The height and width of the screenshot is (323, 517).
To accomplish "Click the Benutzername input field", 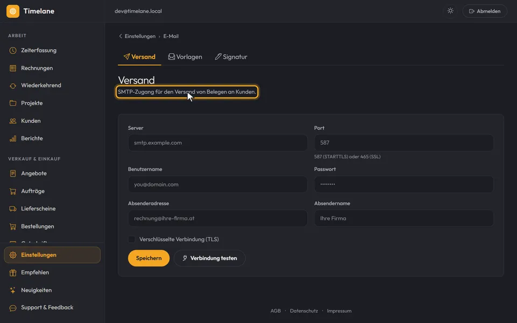I will point(218,184).
